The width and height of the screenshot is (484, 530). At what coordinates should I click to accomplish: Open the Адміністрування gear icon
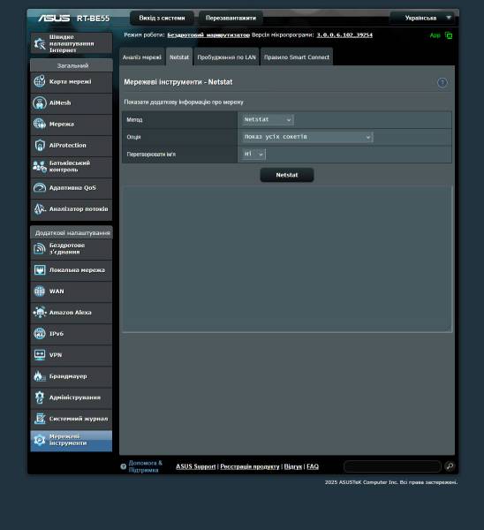point(40,397)
